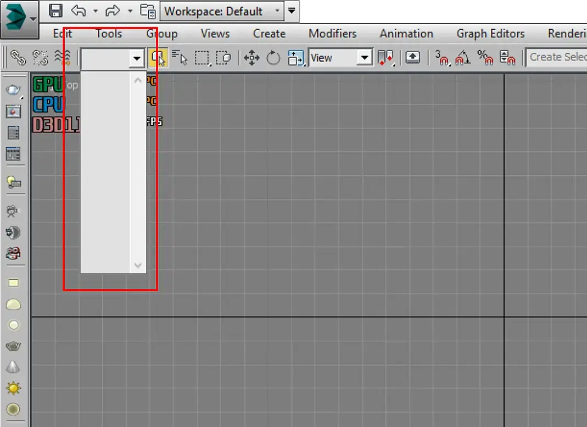The width and height of the screenshot is (587, 427).
Task: Open the light bulb lister icon
Action: 14,182
